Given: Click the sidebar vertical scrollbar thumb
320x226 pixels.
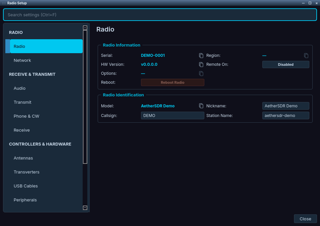Looking at the screenshot, I should pos(85,97).
